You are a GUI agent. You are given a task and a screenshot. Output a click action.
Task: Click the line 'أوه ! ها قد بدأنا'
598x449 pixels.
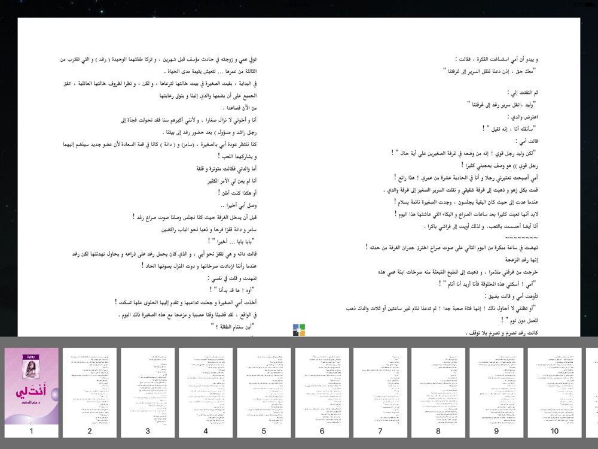232,290
